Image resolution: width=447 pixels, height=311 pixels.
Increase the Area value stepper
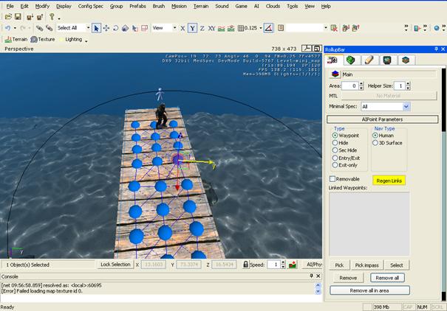361,84
